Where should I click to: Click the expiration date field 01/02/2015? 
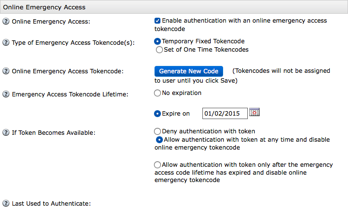(225, 114)
